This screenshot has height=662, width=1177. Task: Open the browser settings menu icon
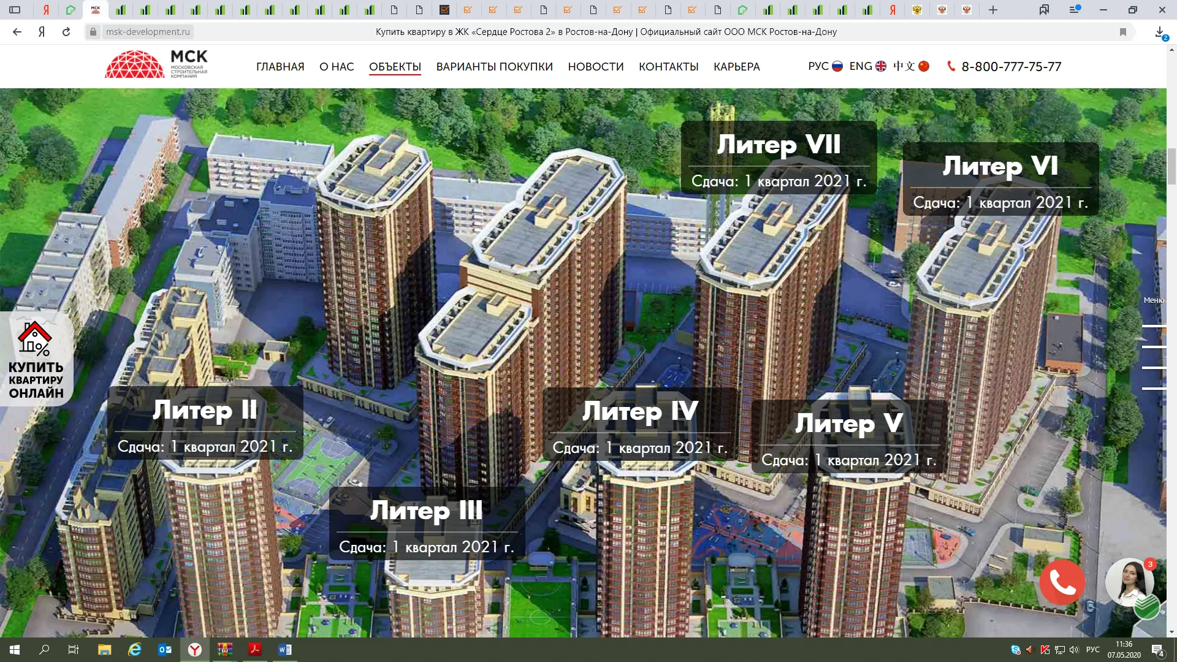pyautogui.click(x=1074, y=10)
